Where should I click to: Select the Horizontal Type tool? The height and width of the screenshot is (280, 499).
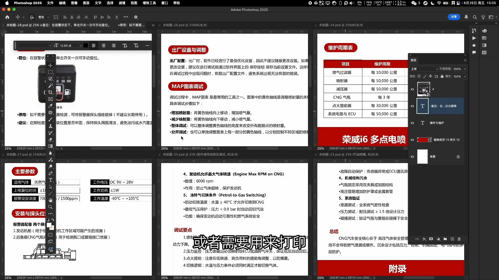(x=50, y=180)
